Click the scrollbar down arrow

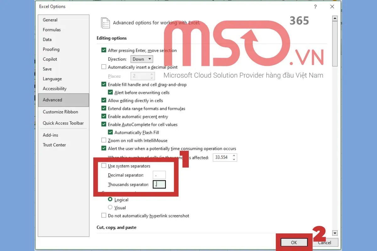(x=335, y=233)
